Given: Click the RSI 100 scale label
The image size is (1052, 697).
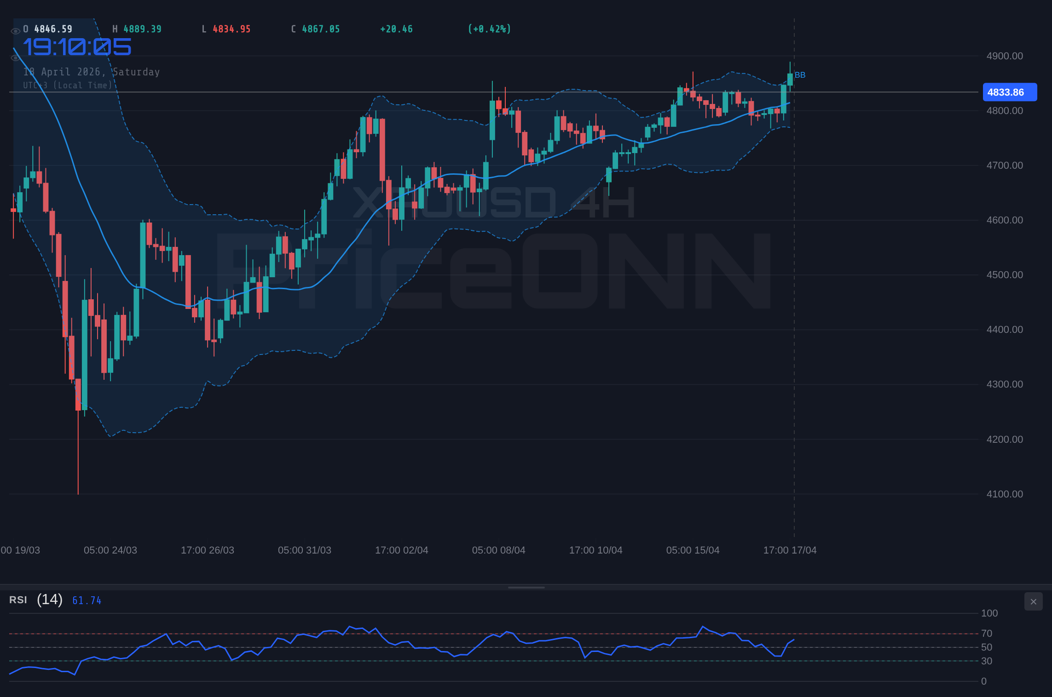Looking at the screenshot, I should (989, 613).
